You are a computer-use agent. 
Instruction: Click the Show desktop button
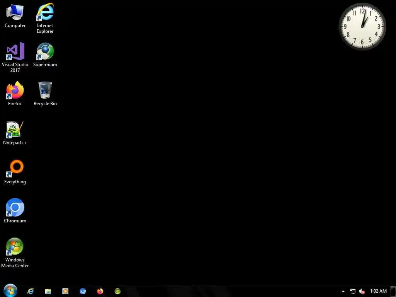393,292
